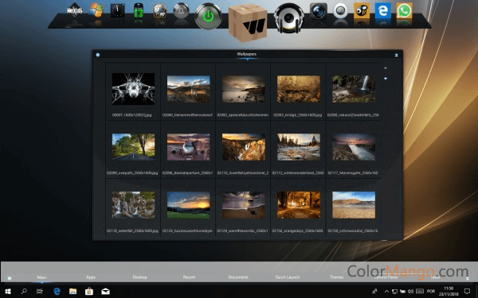Choose the orangedays autumn wallpaper thumbnail
The image size is (478, 298).
tap(299, 205)
